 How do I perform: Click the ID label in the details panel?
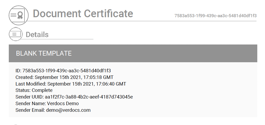[x=18, y=71]
